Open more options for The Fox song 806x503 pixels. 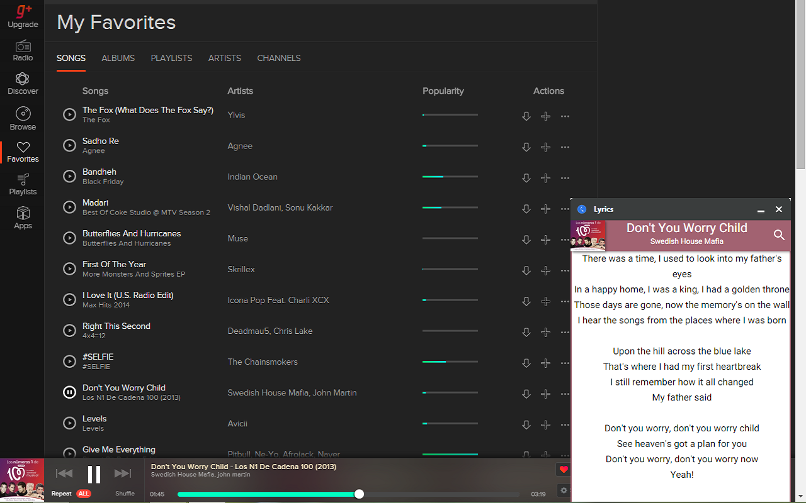tap(565, 116)
